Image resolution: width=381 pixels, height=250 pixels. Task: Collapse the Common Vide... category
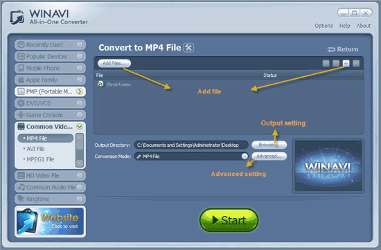(50, 127)
